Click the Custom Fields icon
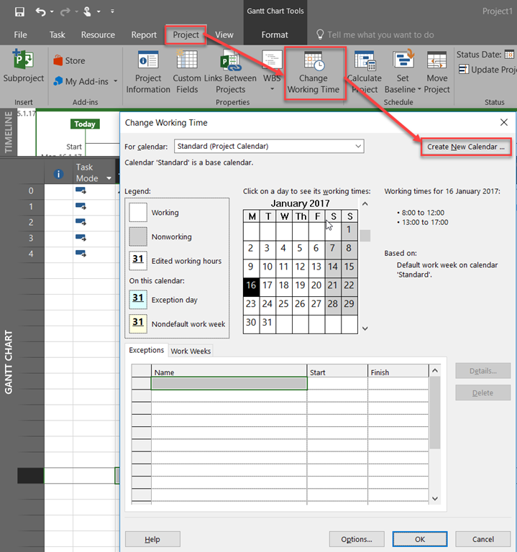 pyautogui.click(x=187, y=73)
